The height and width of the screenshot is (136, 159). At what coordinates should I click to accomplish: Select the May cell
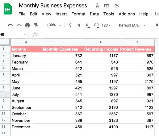(x=26, y=81)
